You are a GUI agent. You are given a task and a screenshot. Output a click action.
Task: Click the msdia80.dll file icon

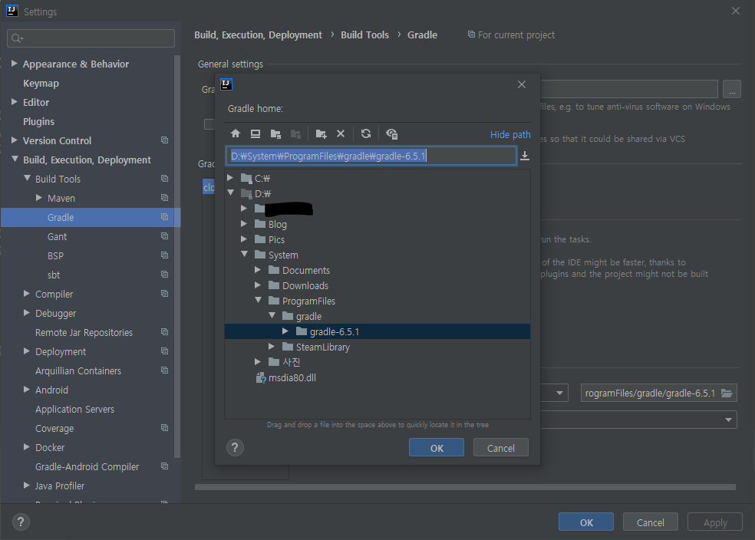click(x=261, y=378)
